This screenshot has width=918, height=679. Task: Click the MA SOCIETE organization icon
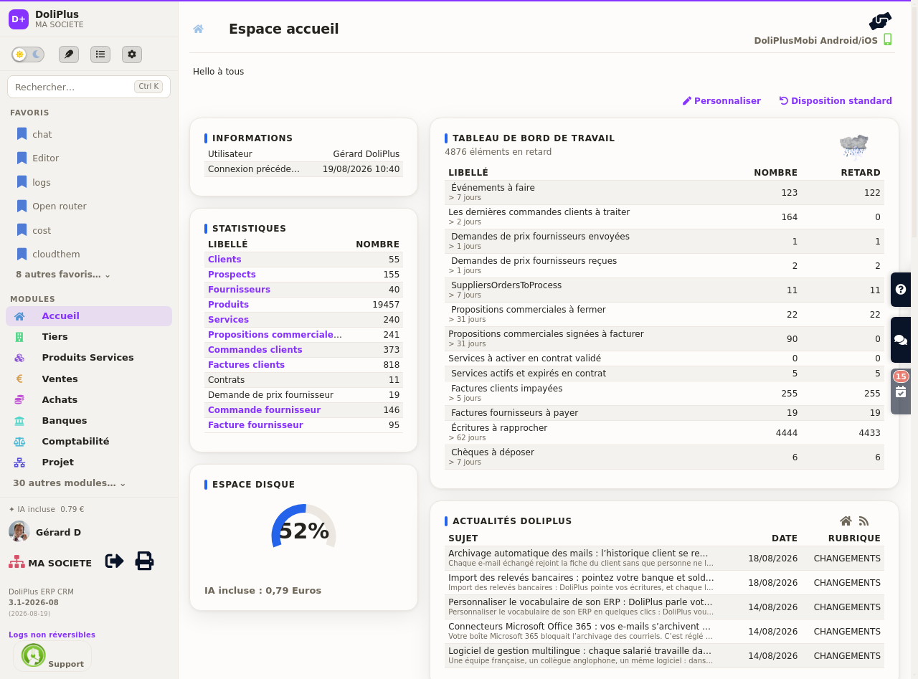pyautogui.click(x=16, y=562)
